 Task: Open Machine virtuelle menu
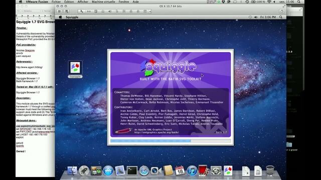coord(103,1)
